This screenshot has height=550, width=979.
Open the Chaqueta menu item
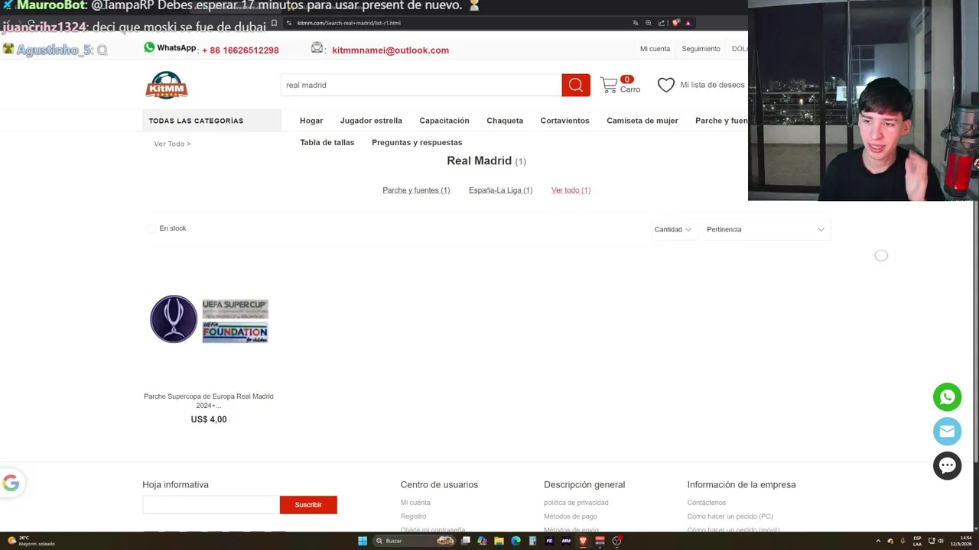tap(505, 121)
